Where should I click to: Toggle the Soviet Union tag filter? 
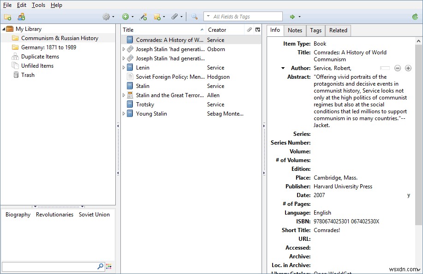(94, 215)
